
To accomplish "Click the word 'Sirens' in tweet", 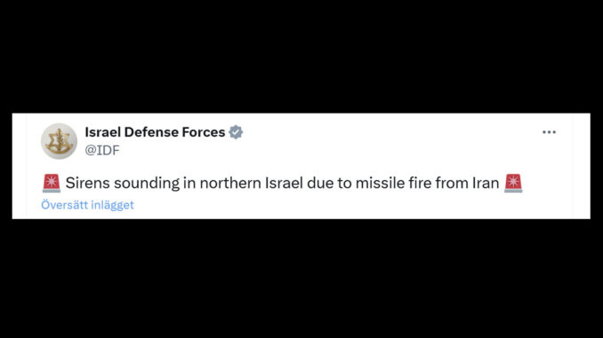I will tap(88, 183).
